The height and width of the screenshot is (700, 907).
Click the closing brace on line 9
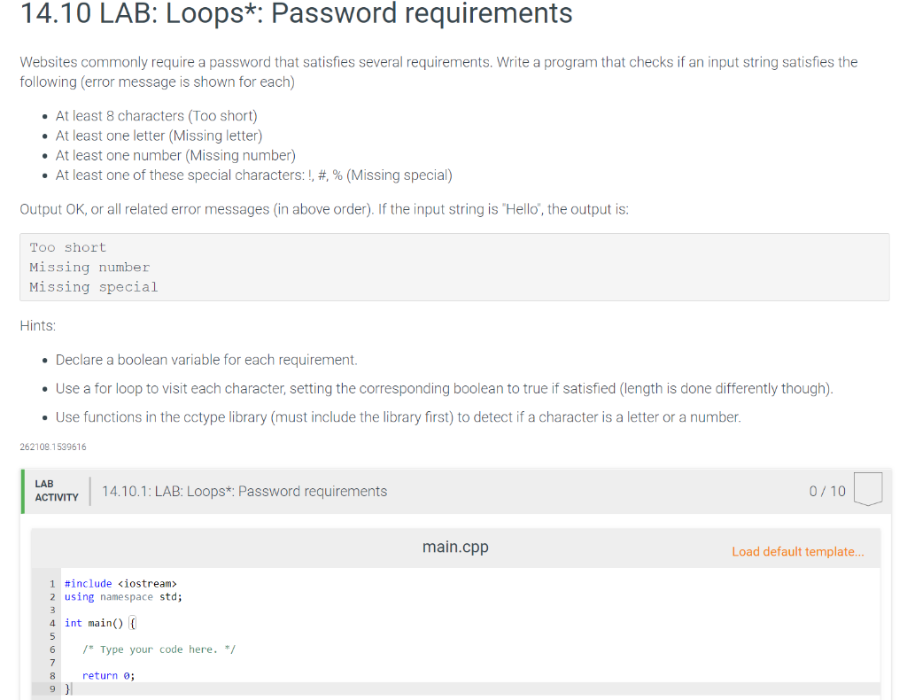[67, 688]
